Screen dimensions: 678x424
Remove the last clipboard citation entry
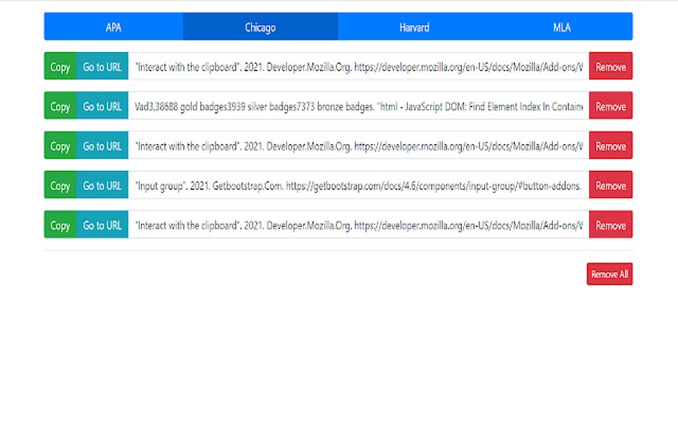pos(610,225)
